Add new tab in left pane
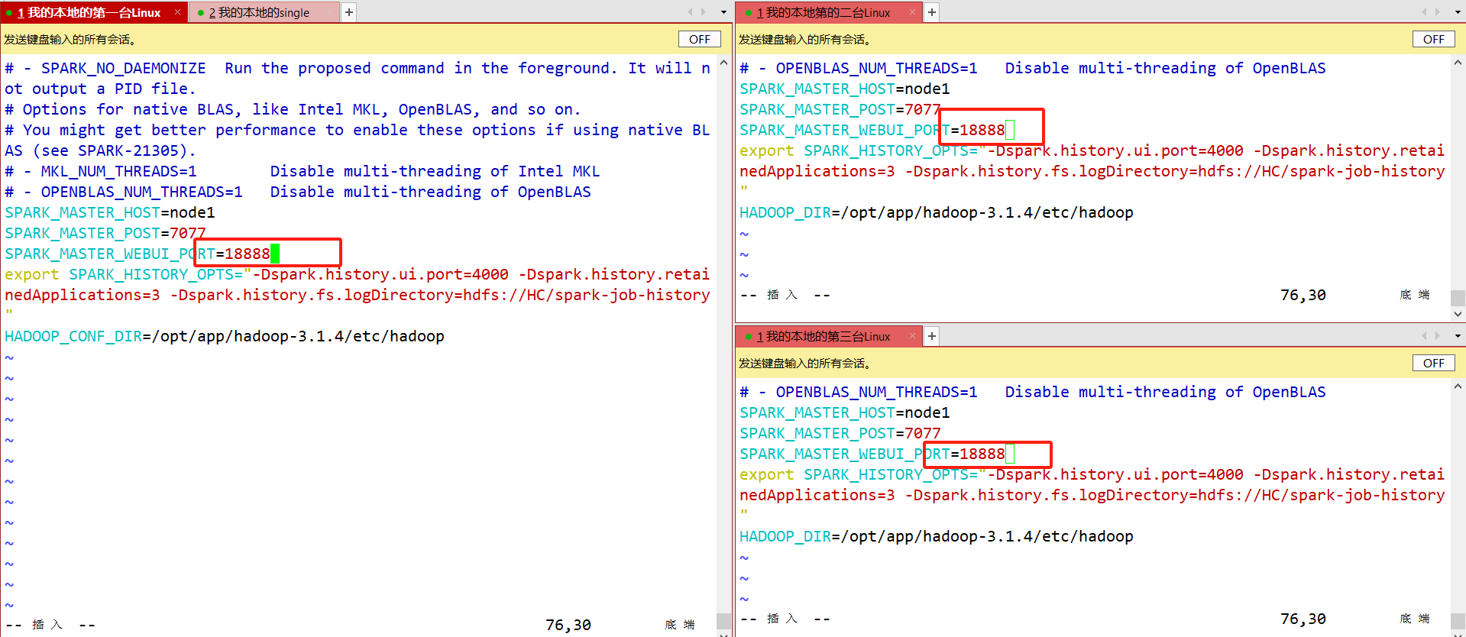 349,12
